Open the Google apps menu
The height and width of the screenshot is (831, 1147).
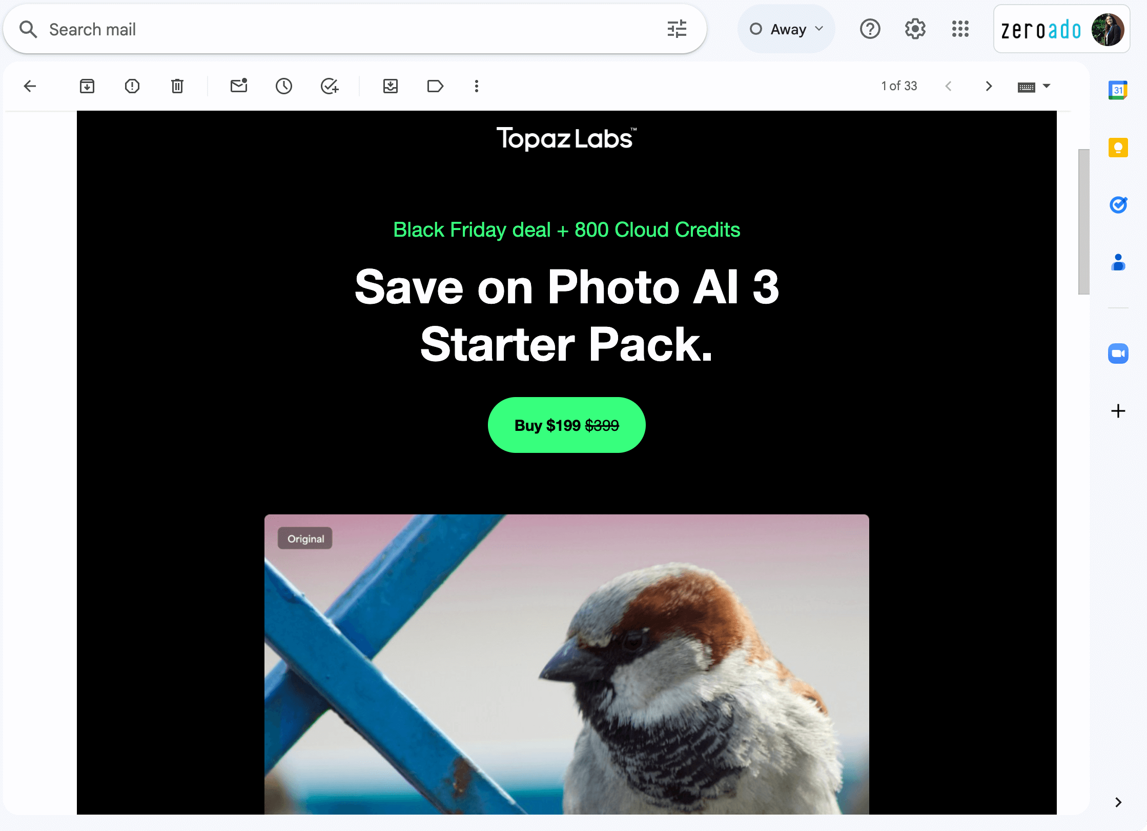point(960,29)
